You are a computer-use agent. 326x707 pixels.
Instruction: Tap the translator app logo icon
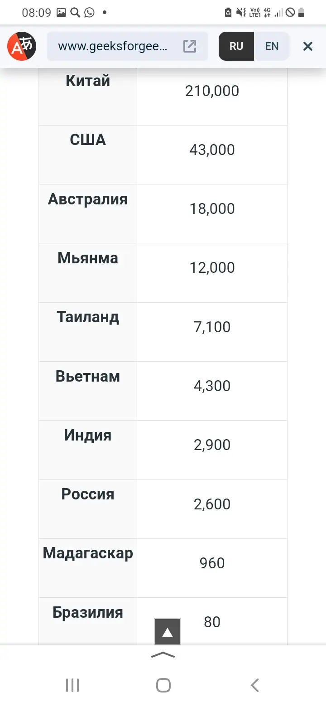22,46
